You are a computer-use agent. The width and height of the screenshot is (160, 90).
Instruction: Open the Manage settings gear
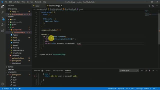pyautogui.click(x=3, y=84)
